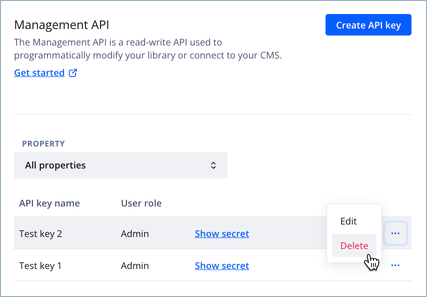This screenshot has height=297, width=427.
Task: Show the secret for Test key 2
Action: 222,233
